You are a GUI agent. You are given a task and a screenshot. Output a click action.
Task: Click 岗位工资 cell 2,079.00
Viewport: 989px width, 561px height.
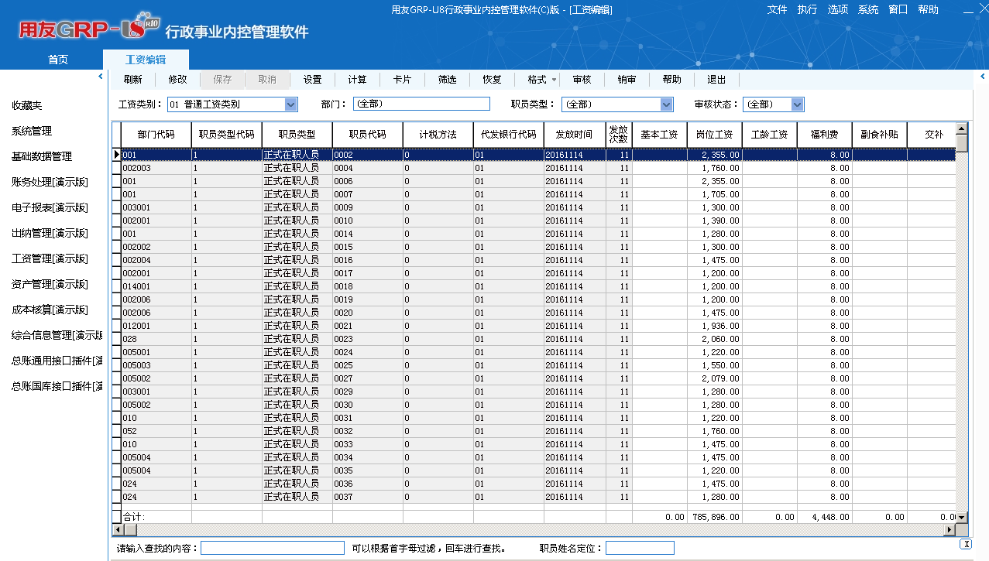point(715,378)
